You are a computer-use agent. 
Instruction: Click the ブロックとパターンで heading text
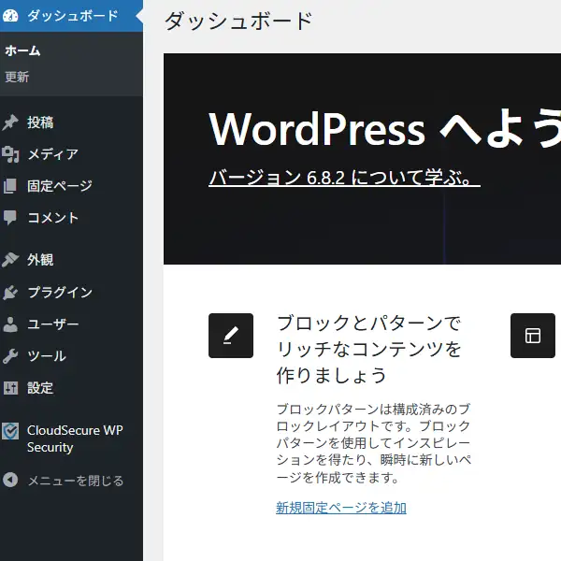369,324
